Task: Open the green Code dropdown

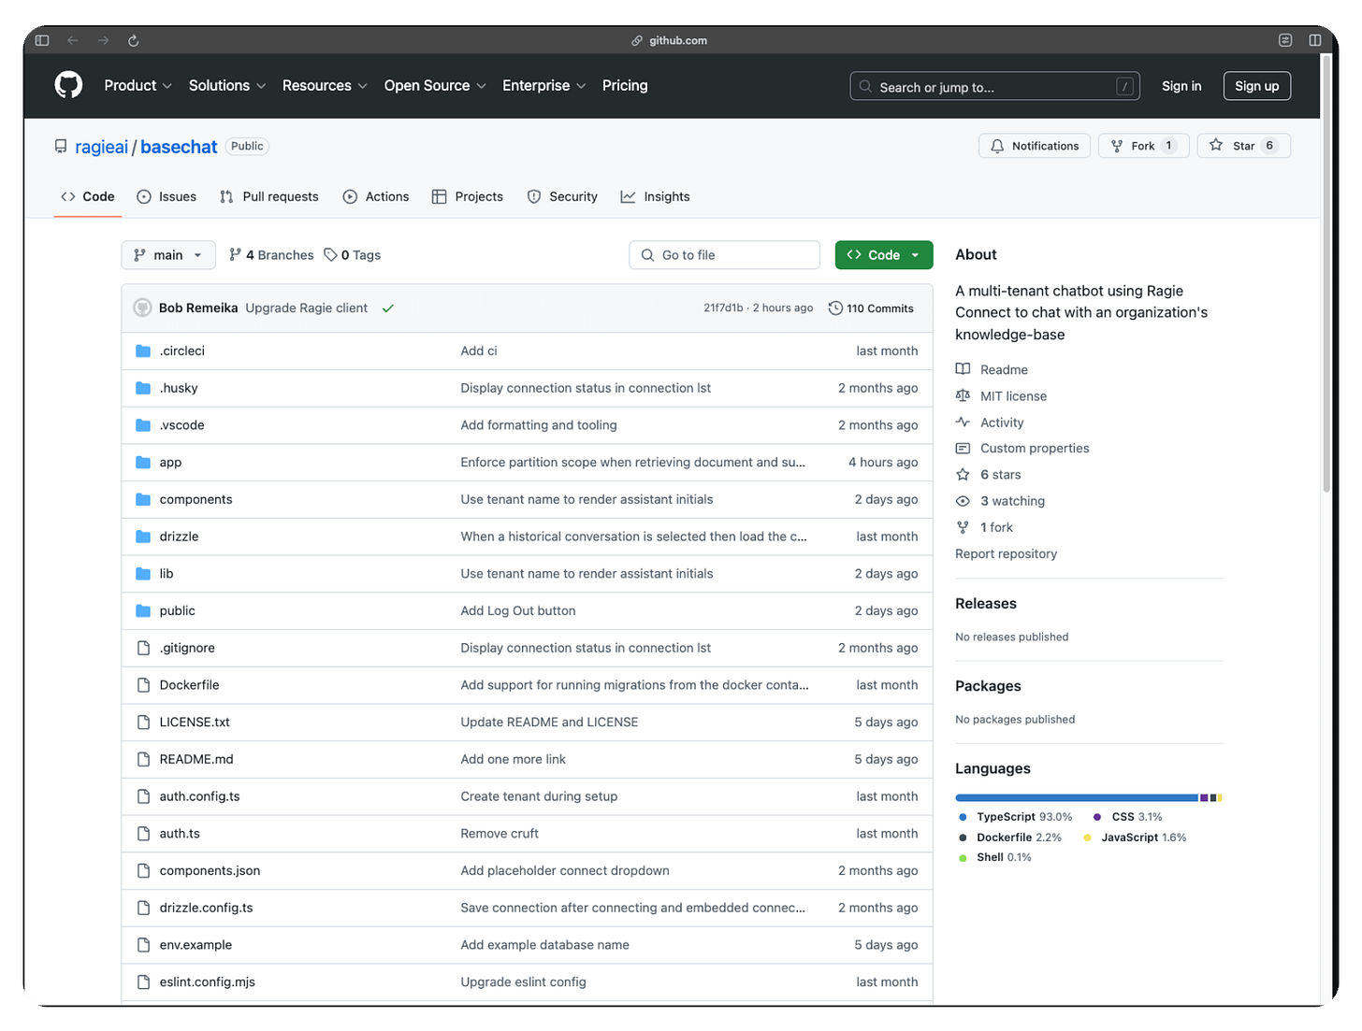Action: [x=884, y=255]
